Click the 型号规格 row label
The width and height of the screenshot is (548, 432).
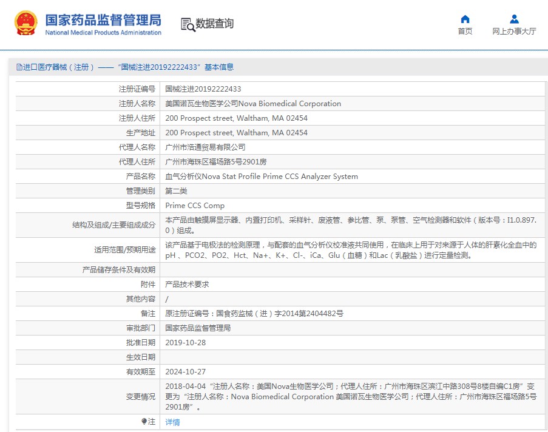point(141,206)
